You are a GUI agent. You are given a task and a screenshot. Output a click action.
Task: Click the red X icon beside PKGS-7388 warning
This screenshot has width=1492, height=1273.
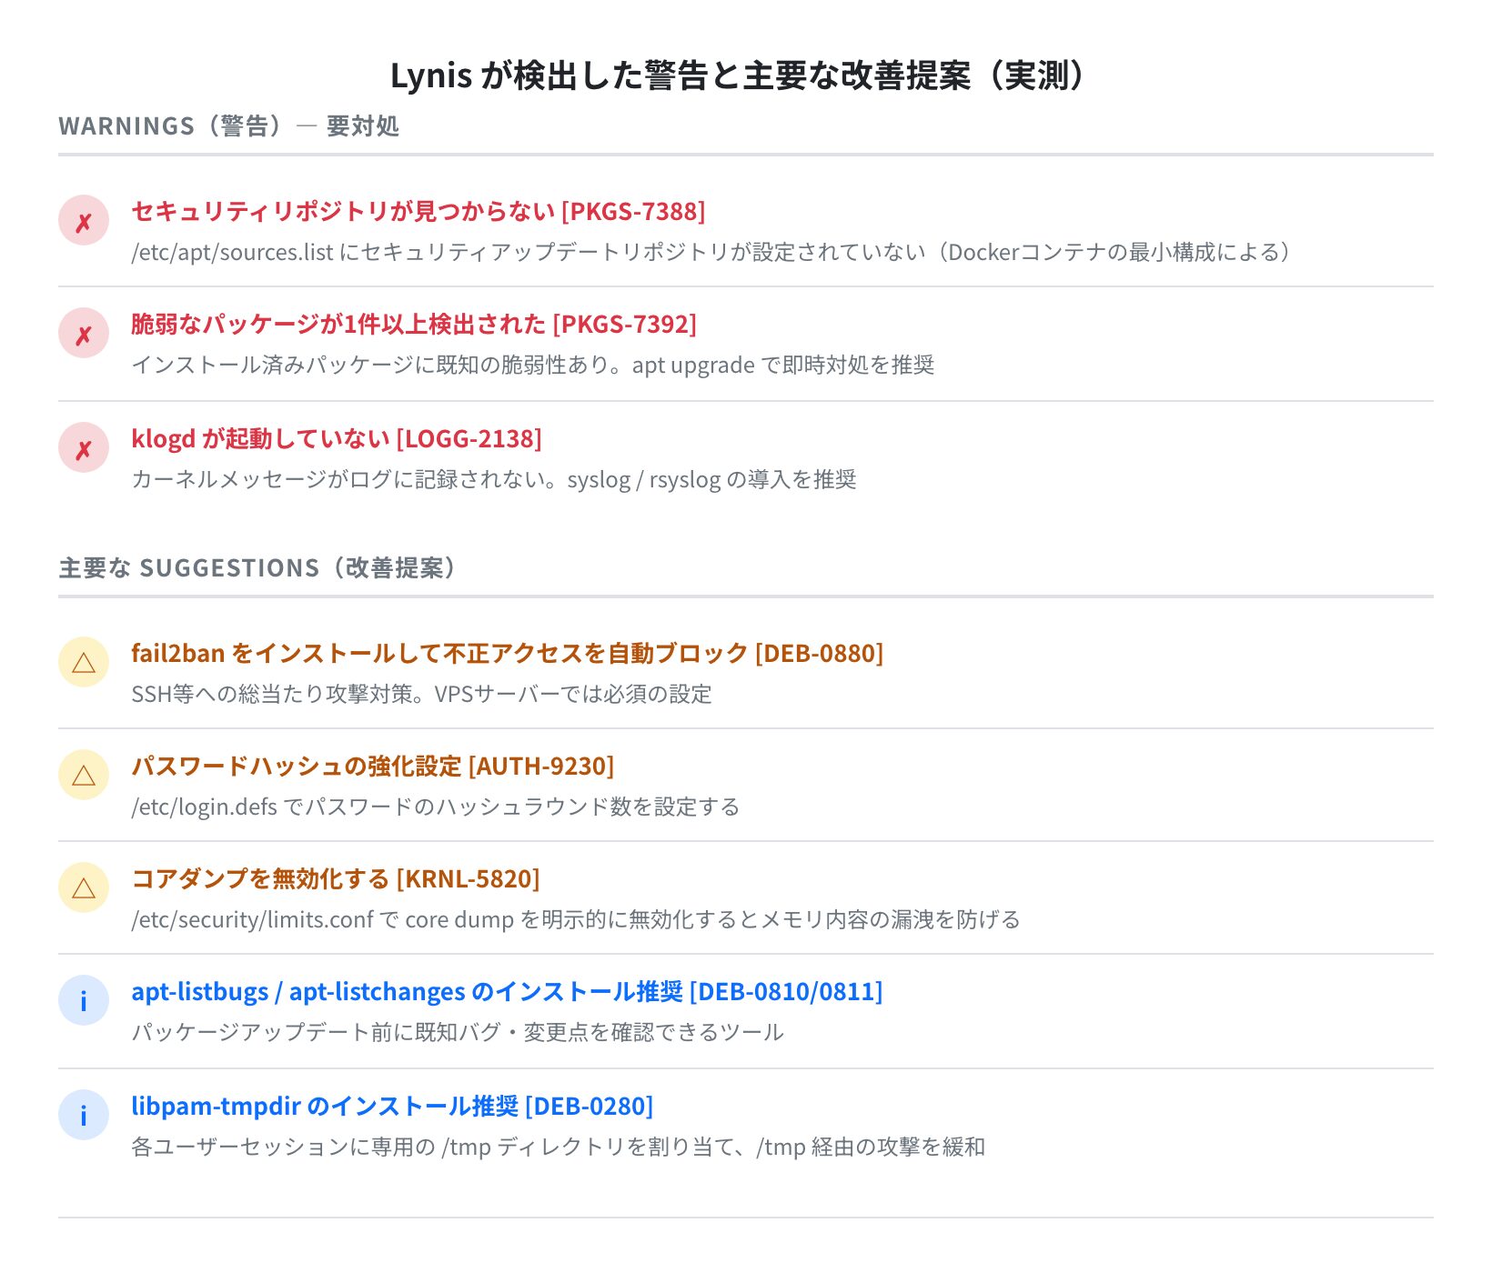pyautogui.click(x=84, y=220)
